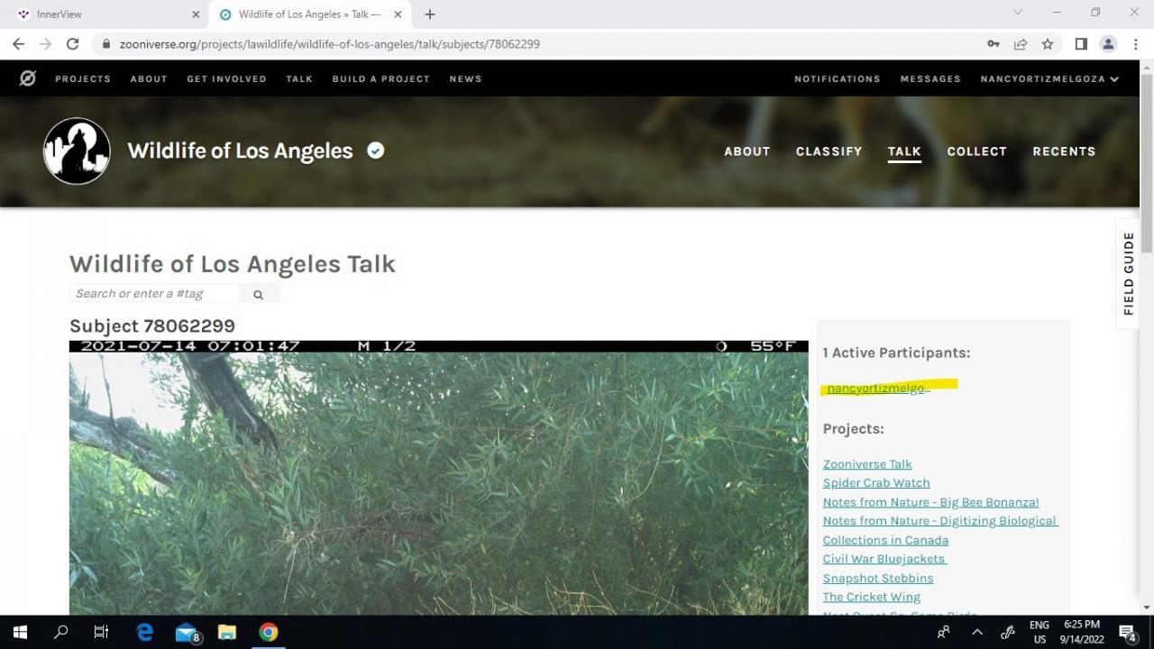Screen dimensions: 1154x649
Task: Reload the page with refresh icon
Action: [72, 43]
